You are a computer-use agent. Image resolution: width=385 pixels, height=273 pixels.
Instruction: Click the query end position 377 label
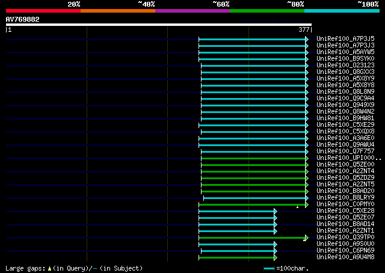pyautogui.click(x=304, y=29)
